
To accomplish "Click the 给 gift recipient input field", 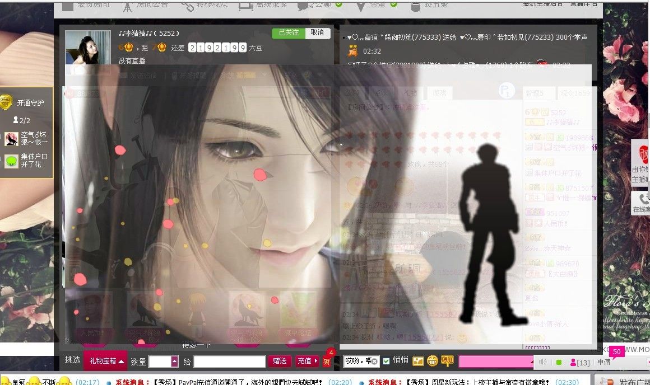I will [229, 362].
